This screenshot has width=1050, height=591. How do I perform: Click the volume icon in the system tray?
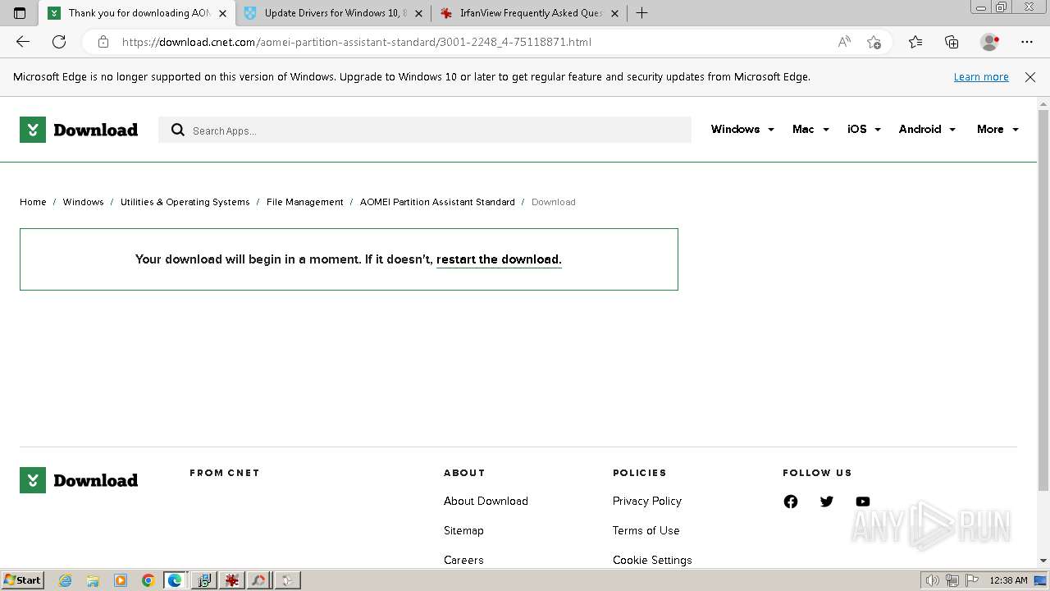click(x=933, y=580)
